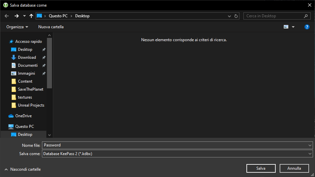Select the Unreal Projects folder
Viewport: 315px width, 177px height.
coord(31,105)
